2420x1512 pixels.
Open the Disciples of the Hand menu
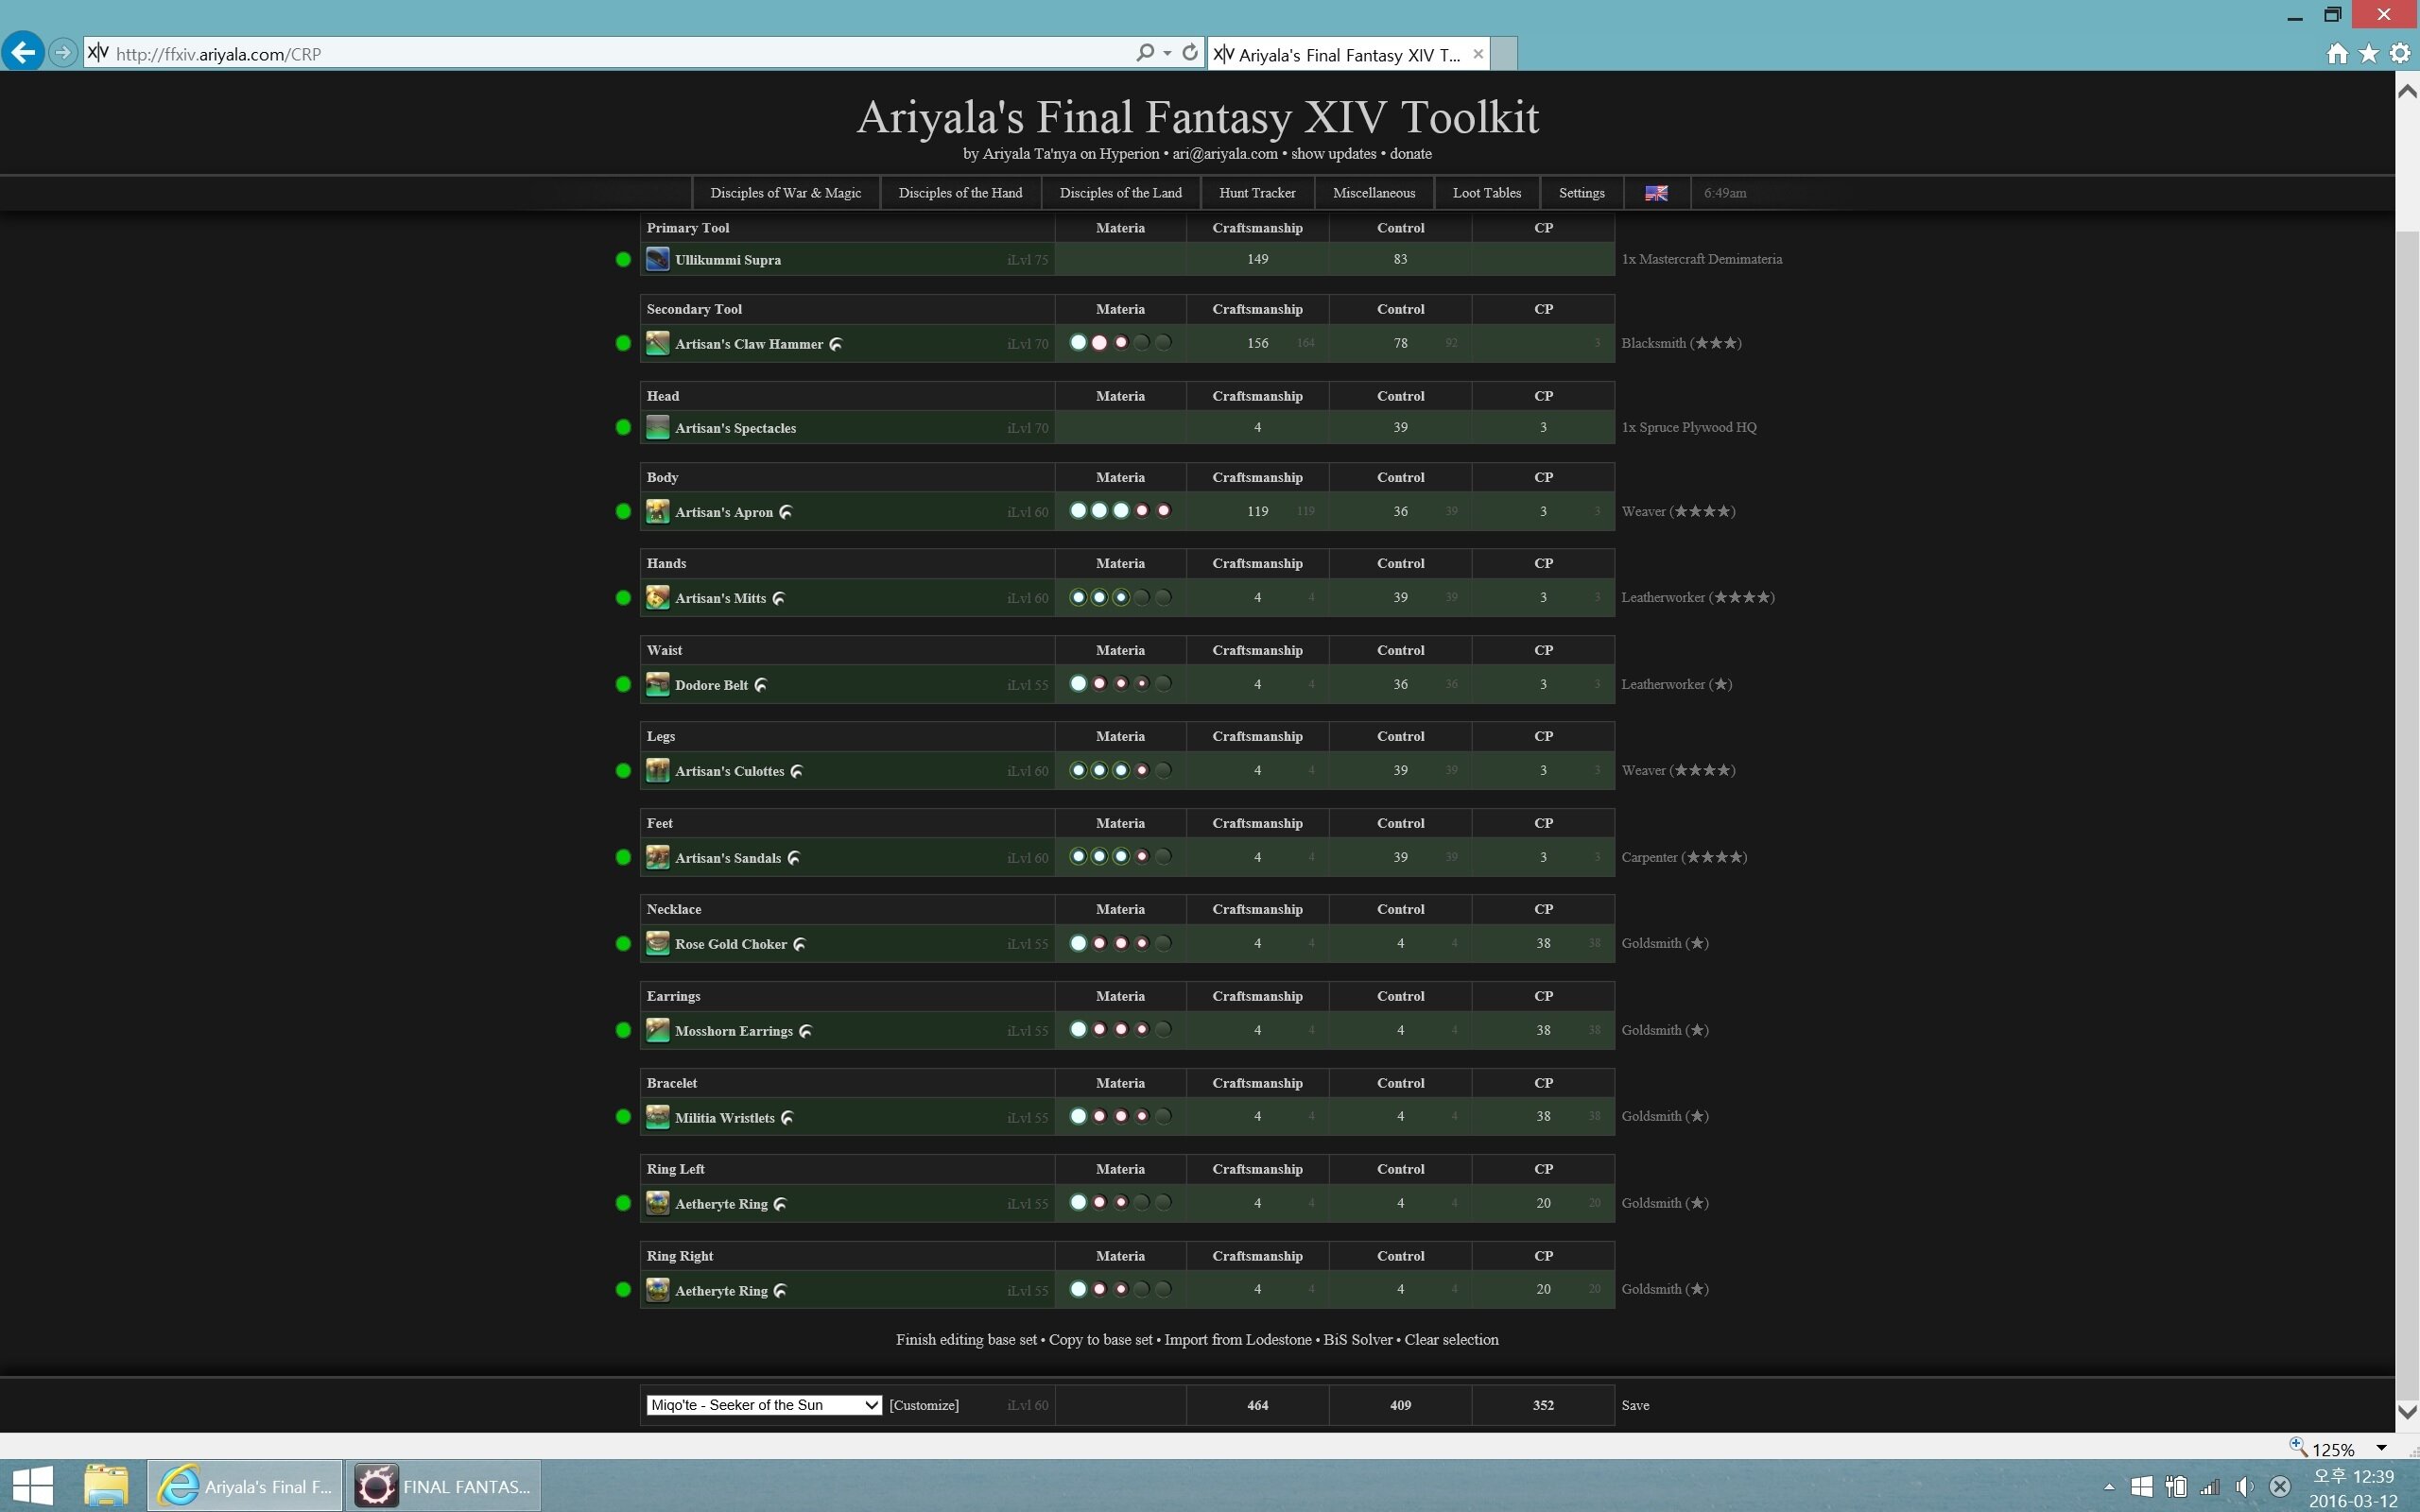point(960,193)
